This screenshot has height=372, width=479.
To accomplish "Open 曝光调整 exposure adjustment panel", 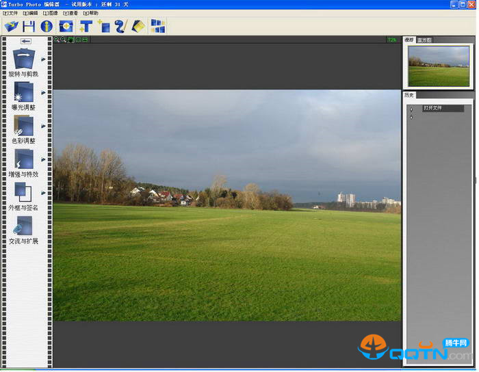I will [23, 95].
